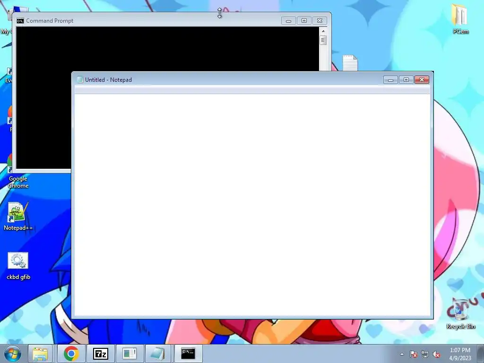Select the Notepad++ desktop shortcut
This screenshot has width=484, height=363.
click(18, 216)
